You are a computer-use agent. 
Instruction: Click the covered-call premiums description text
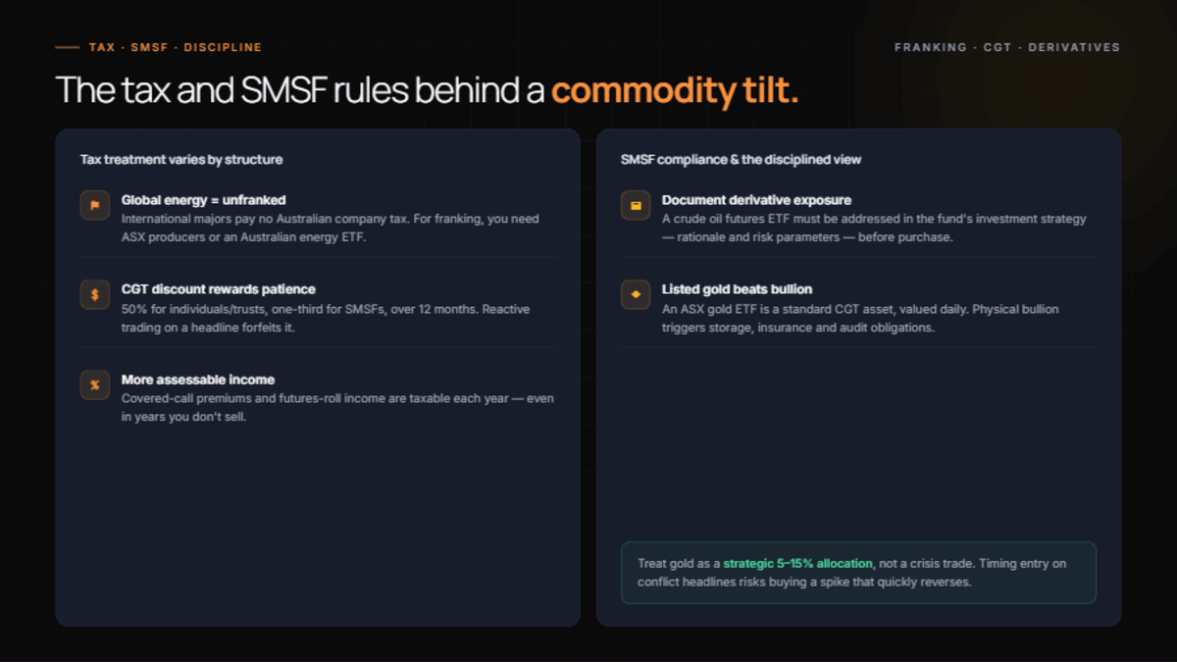[x=337, y=408]
